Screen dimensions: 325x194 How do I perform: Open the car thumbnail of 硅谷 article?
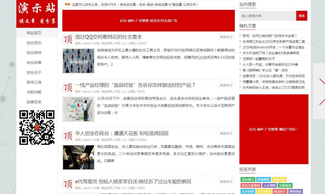coord(79,157)
